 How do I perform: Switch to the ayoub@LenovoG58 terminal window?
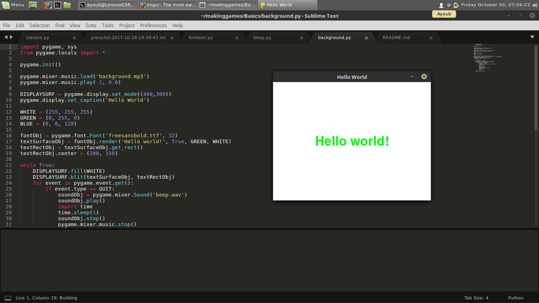coord(108,5)
